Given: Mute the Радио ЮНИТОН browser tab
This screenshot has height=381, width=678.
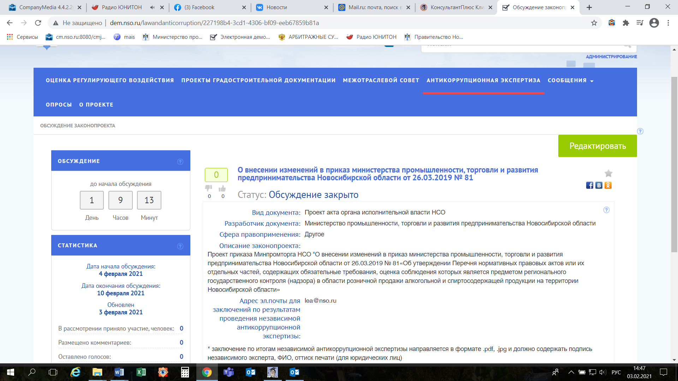Looking at the screenshot, I should [x=152, y=7].
